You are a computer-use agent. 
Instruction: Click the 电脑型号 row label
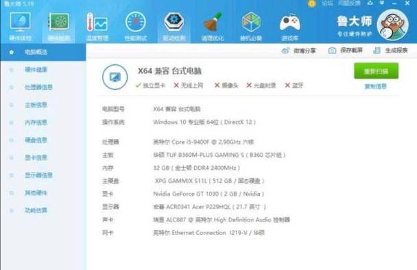(x=113, y=109)
